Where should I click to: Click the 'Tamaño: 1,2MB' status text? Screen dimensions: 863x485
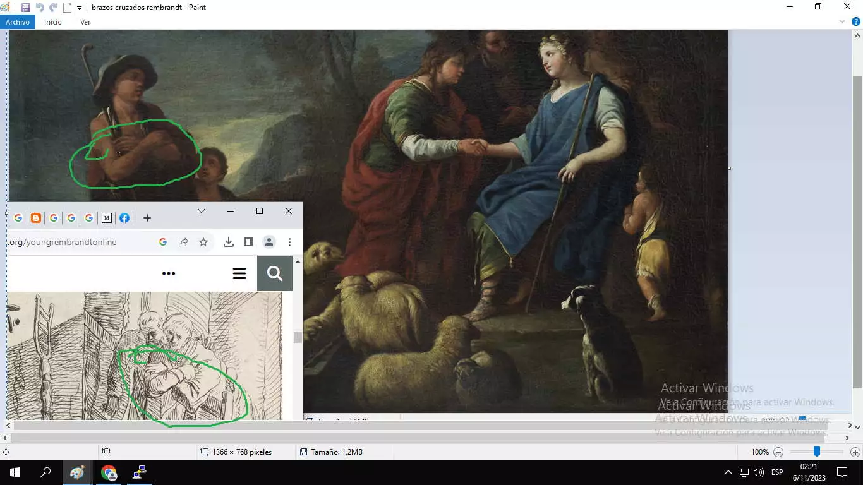(x=336, y=452)
